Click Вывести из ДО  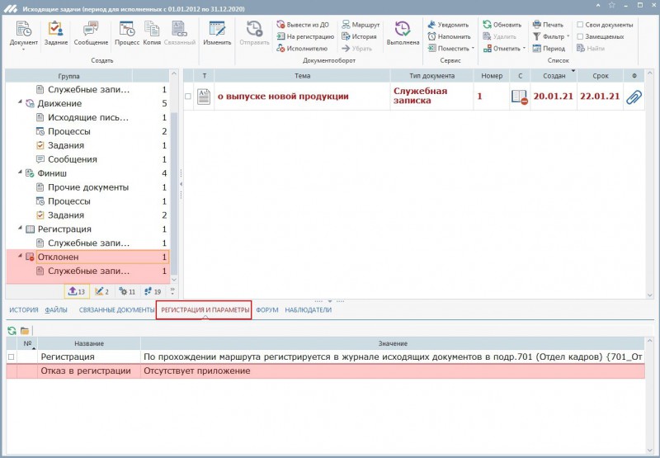coord(303,25)
